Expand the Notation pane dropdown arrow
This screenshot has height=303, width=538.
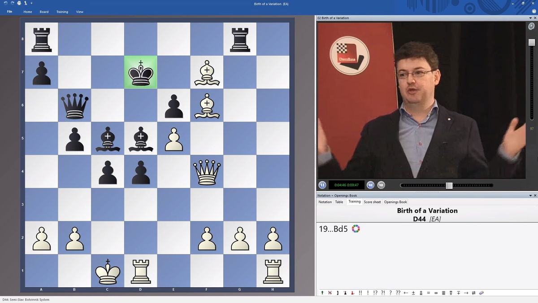pyautogui.click(x=530, y=196)
